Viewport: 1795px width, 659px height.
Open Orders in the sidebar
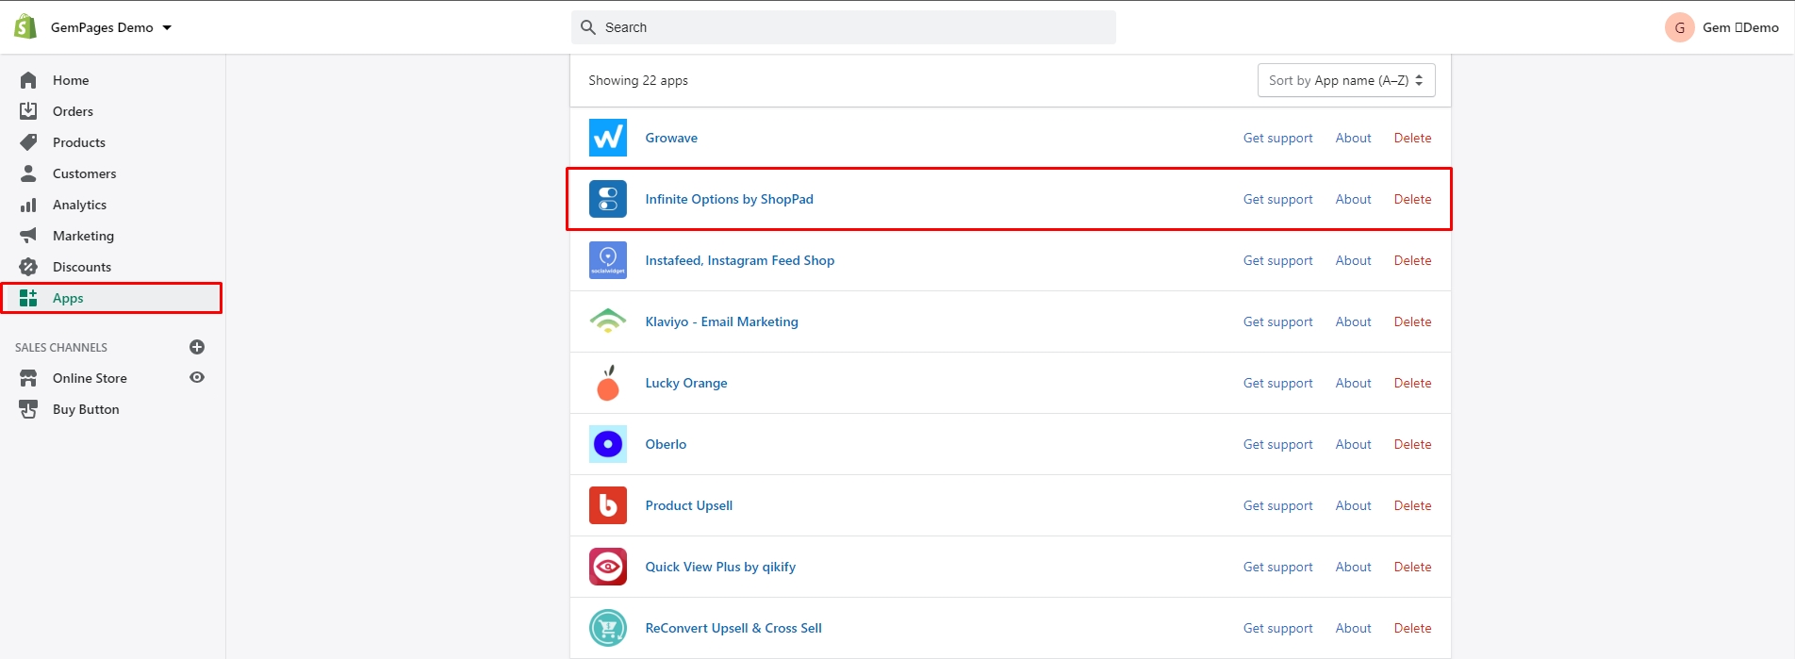point(73,111)
